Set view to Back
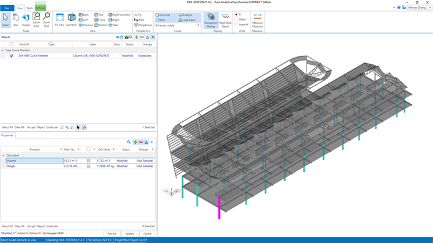Viewport: 433px width, 243px height. [84, 15]
